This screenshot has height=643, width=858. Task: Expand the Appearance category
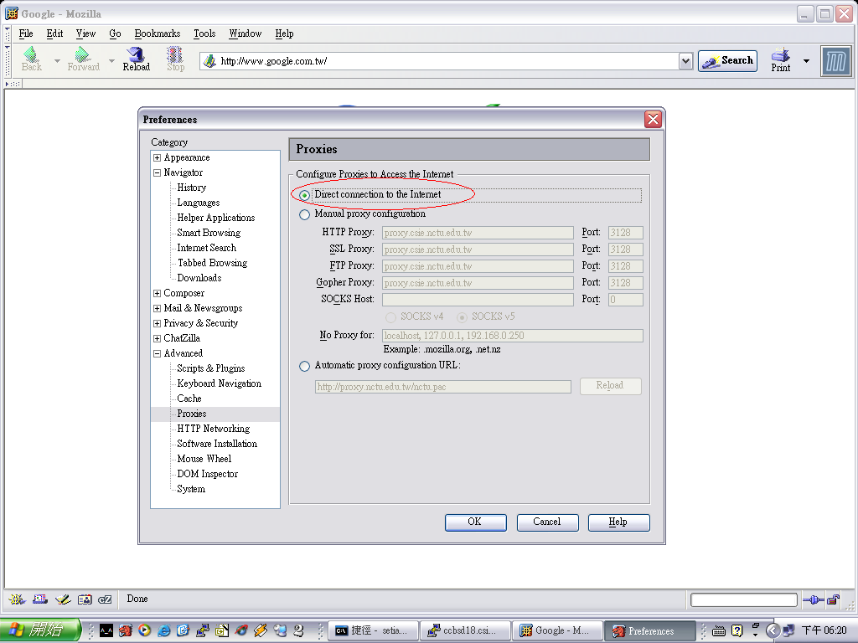click(x=157, y=157)
